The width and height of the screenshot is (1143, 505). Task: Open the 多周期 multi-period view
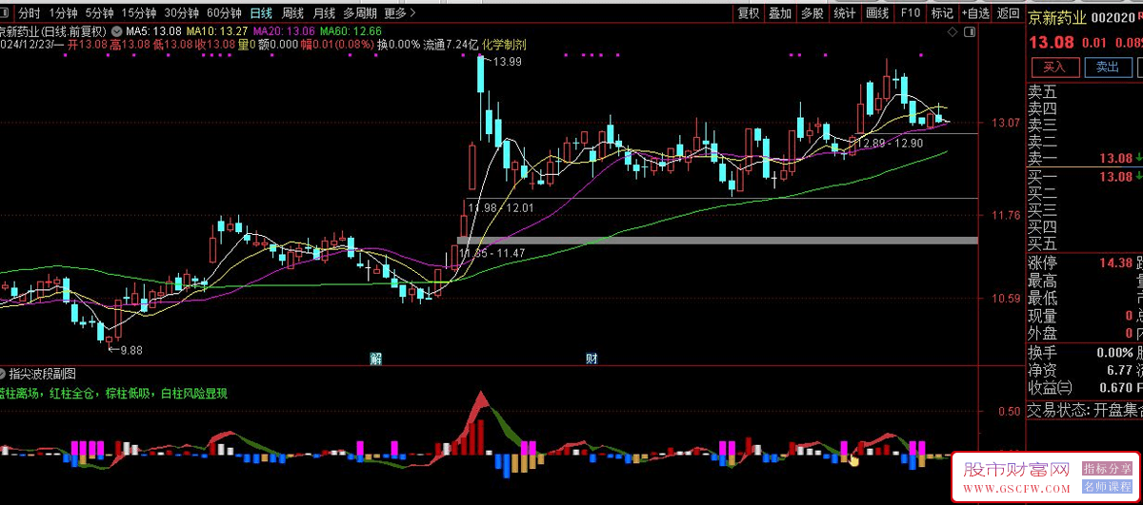[360, 13]
